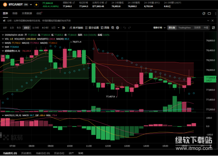Screen dimensions: 218x156
Task: Open the 当前委托 (0) tab
Action: (10, 153)
